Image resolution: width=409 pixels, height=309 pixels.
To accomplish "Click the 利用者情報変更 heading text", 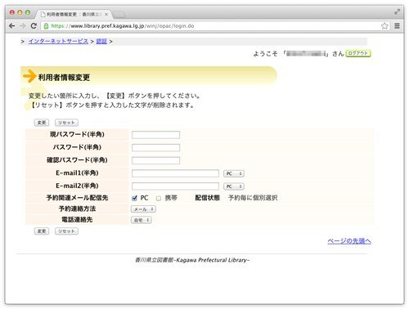I will [64, 78].
